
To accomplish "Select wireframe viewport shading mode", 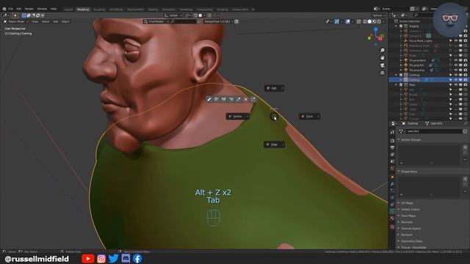I will tap(365, 21).
